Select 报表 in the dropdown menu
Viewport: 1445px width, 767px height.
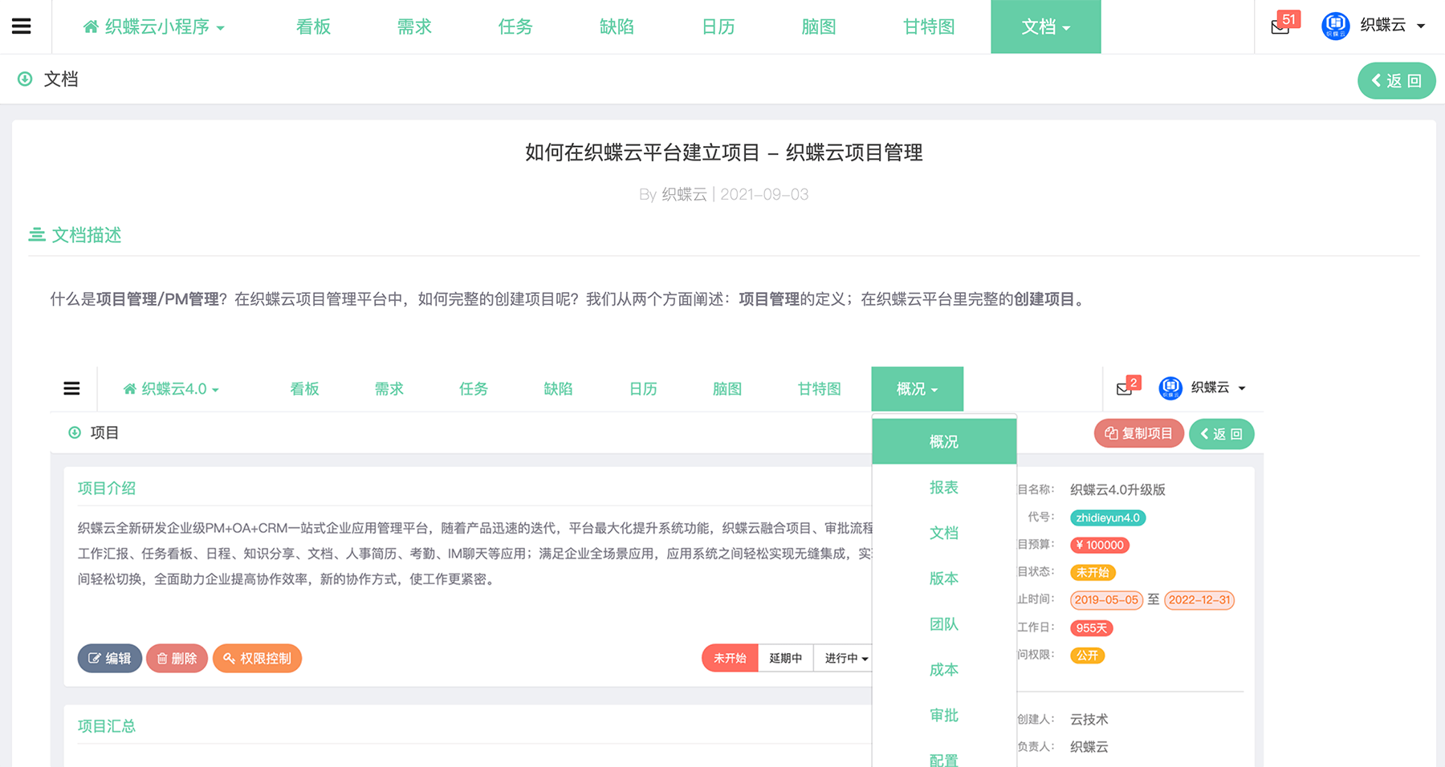(x=944, y=487)
